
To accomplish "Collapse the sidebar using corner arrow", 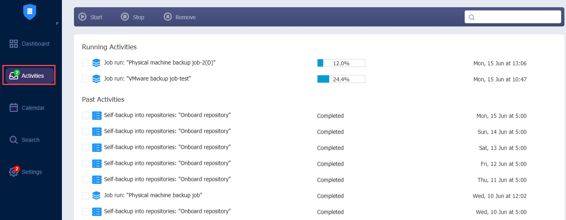I will click(57, 24).
